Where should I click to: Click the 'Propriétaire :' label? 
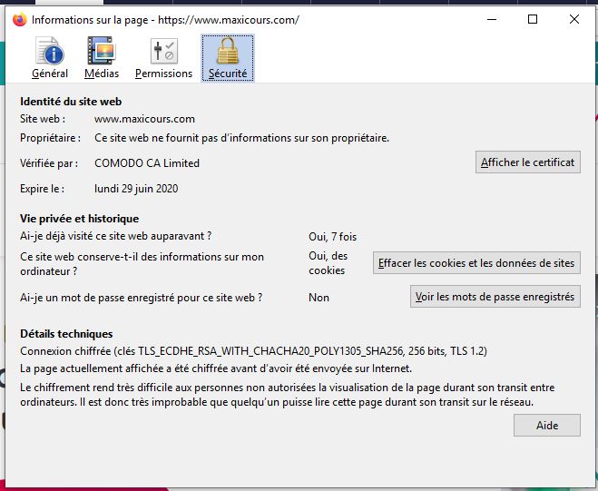50,138
